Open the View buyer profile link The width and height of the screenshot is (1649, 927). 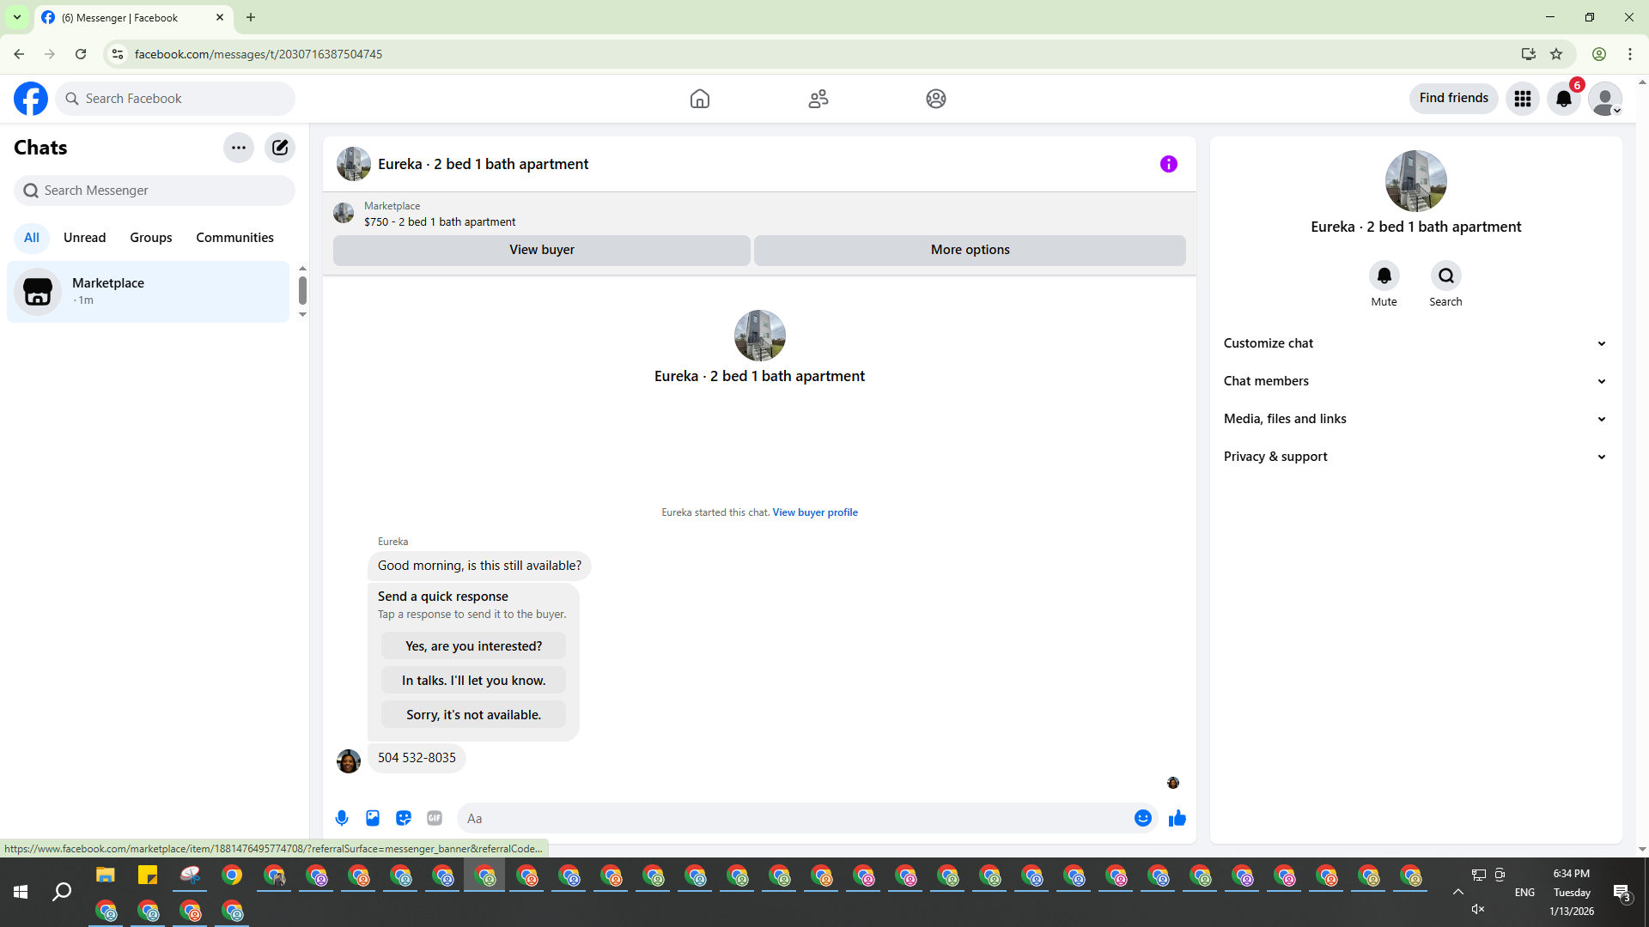point(814,512)
